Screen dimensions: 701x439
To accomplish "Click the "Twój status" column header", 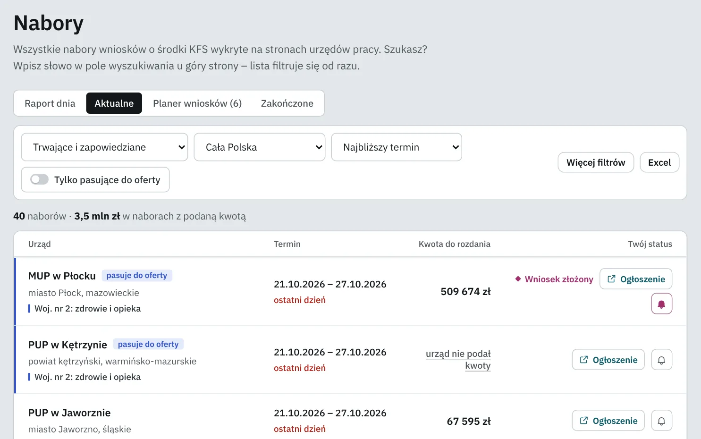I will pos(650,244).
